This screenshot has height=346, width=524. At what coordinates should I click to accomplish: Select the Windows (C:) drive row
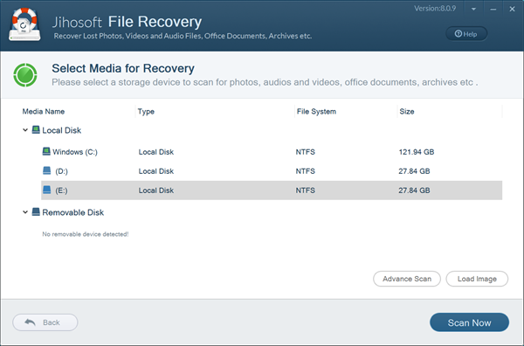272,152
